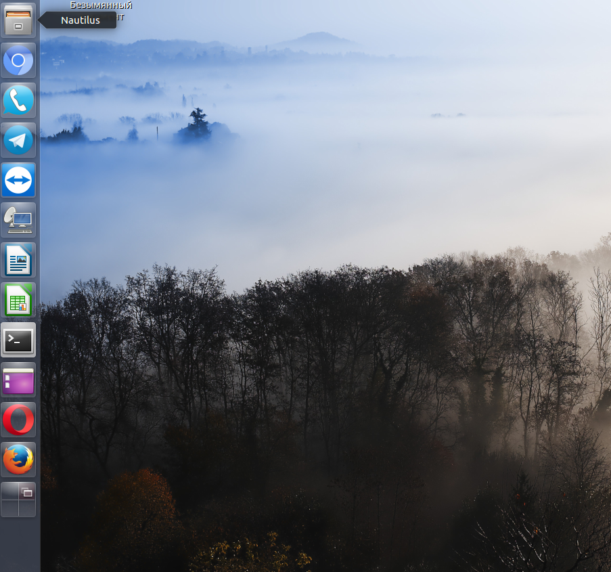Open the workspace switcher
Image resolution: width=611 pixels, height=572 pixels.
point(18,500)
